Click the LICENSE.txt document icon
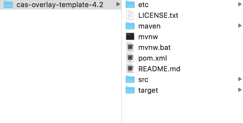 click(130, 15)
